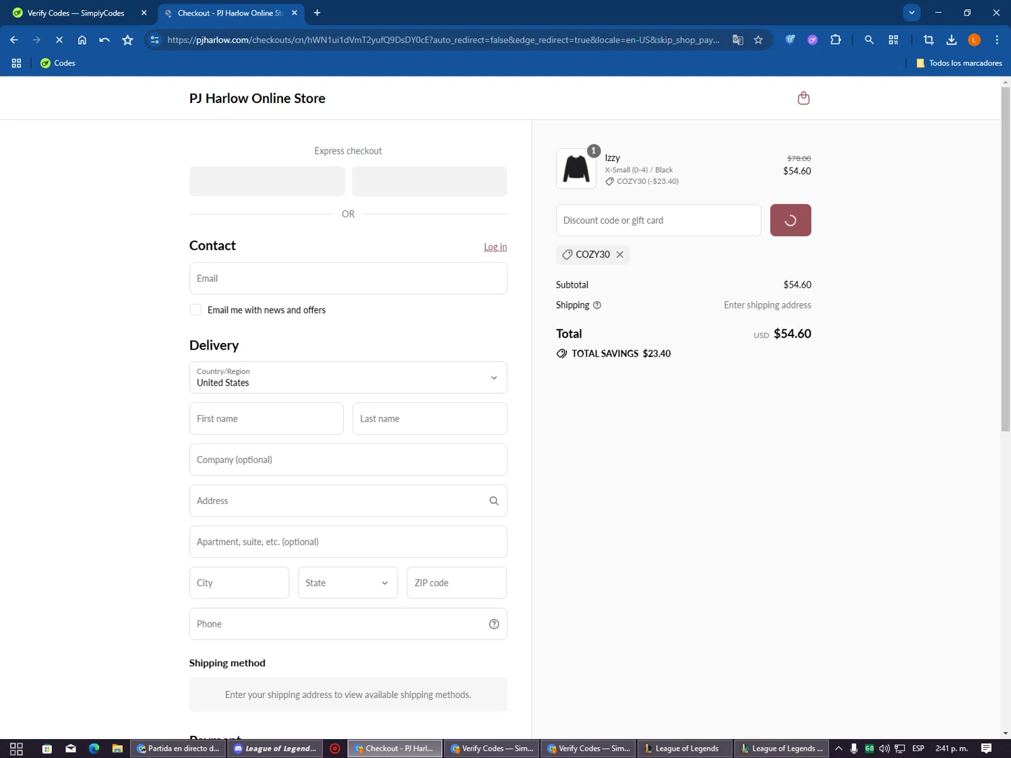Remove the COZY30 discount code
The height and width of the screenshot is (758, 1011).
[x=619, y=255]
